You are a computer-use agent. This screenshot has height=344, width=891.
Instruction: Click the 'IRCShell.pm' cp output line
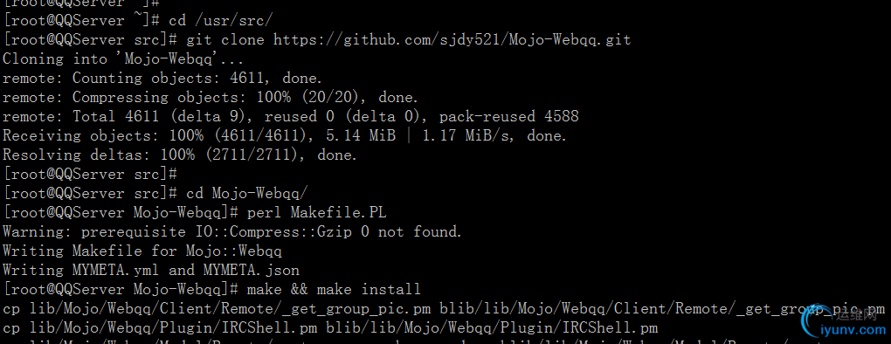click(330, 328)
